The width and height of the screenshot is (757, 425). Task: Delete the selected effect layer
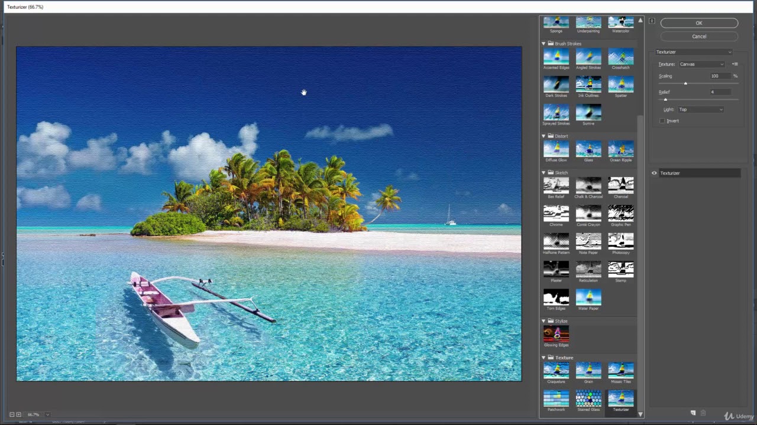click(703, 413)
